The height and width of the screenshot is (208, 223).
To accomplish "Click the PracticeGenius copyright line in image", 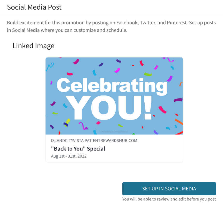I will click(x=114, y=132).
